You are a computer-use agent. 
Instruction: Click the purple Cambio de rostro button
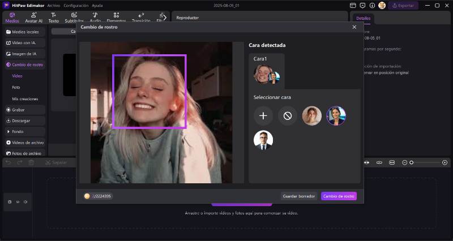[339, 196]
